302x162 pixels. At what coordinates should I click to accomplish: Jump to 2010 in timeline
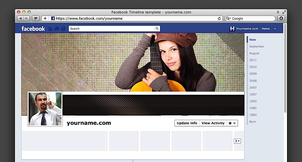point(253,67)
